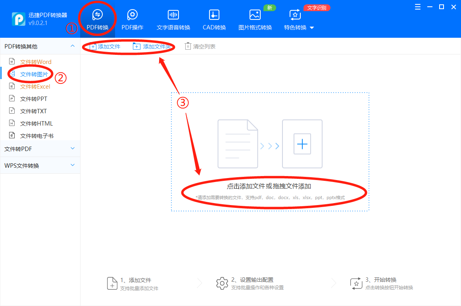Image resolution: width=461 pixels, height=306 pixels.
Task: Click 添加文件夹 toolbar button
Action: tap(152, 46)
